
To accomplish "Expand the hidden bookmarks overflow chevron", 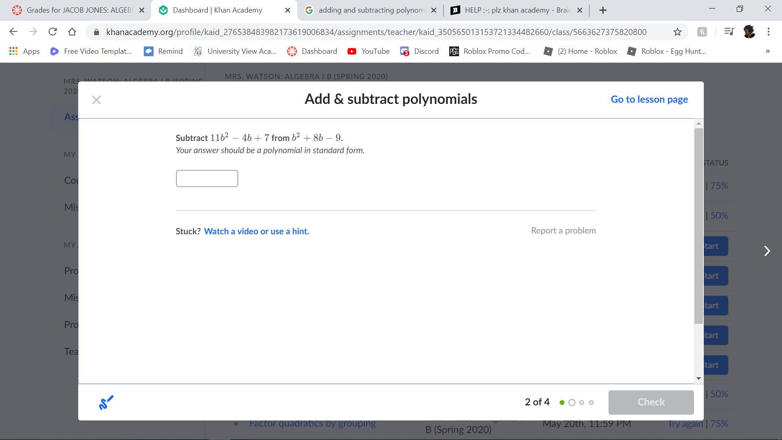I will [x=767, y=51].
